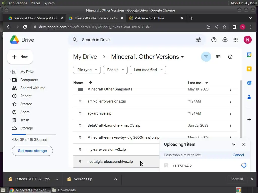Image resolution: width=258 pixels, height=193 pixels.
Task: Open Google Calendar in side panel
Action: [249, 55]
